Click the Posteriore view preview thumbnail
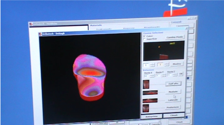This screenshot has height=125, width=224. coord(146,108)
